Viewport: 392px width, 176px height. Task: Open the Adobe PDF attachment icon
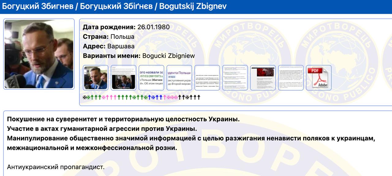coord(318,78)
